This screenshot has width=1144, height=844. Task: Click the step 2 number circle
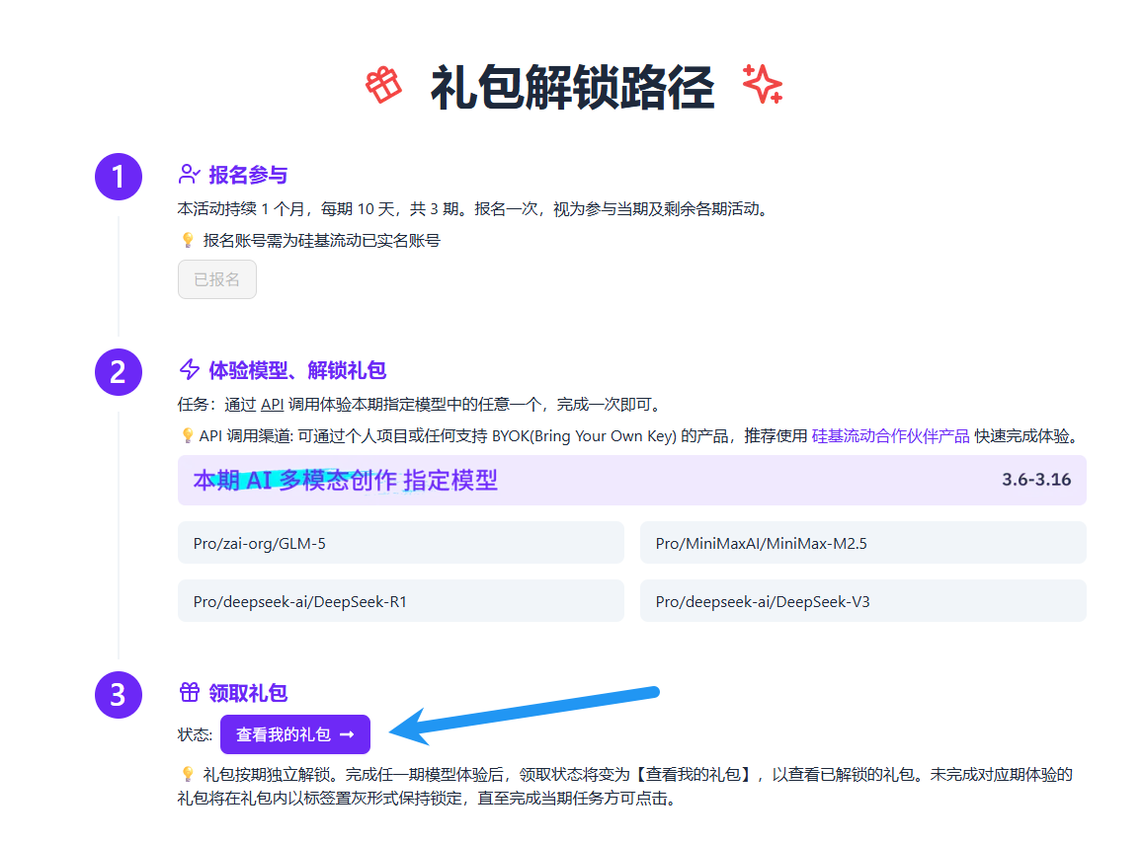coord(119,372)
